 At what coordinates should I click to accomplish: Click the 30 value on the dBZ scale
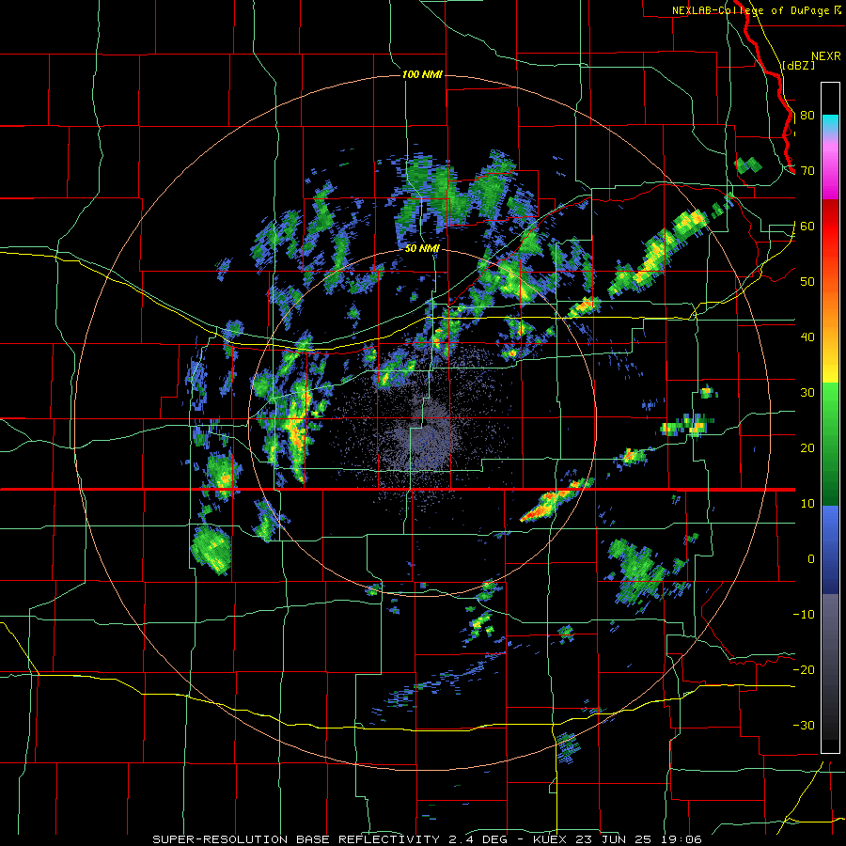coord(807,393)
